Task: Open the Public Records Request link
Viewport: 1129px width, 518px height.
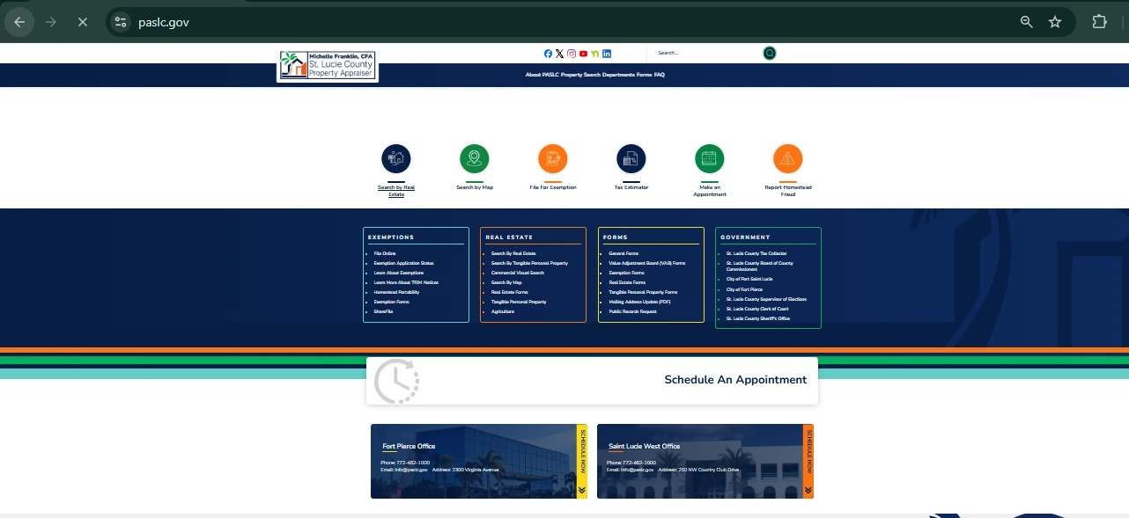Action: click(x=632, y=311)
